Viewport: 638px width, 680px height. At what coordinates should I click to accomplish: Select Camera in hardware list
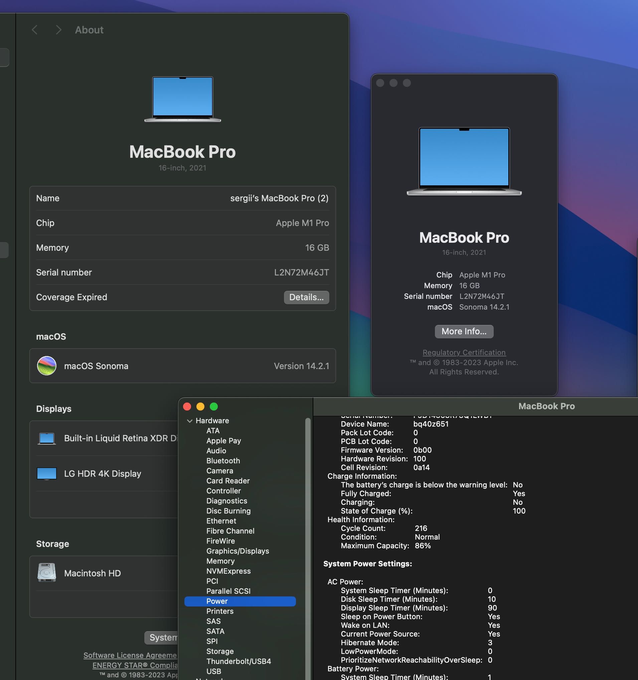(219, 471)
